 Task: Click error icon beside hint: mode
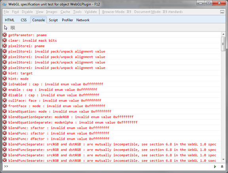tap(5, 79)
